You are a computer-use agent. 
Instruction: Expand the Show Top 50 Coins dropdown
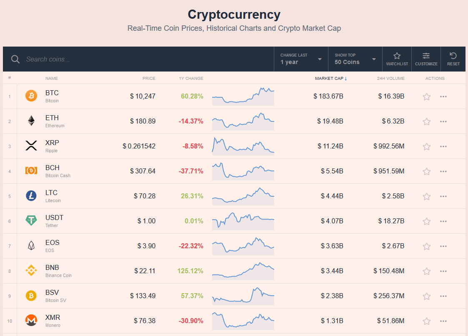point(355,59)
